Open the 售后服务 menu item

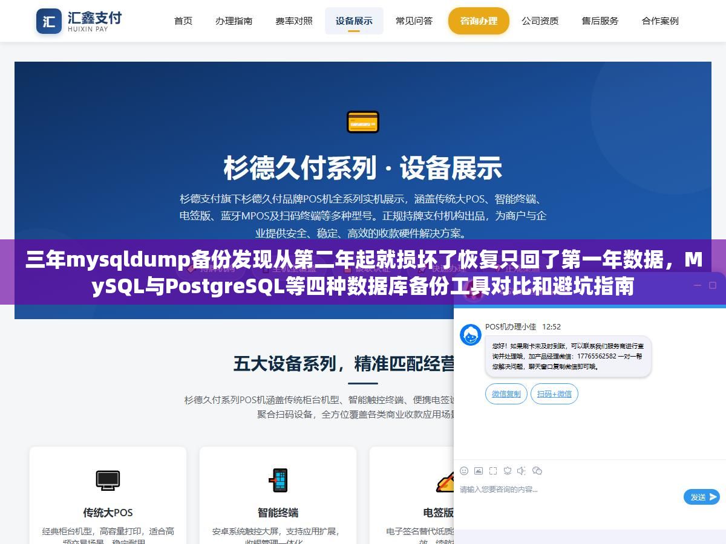pos(600,21)
